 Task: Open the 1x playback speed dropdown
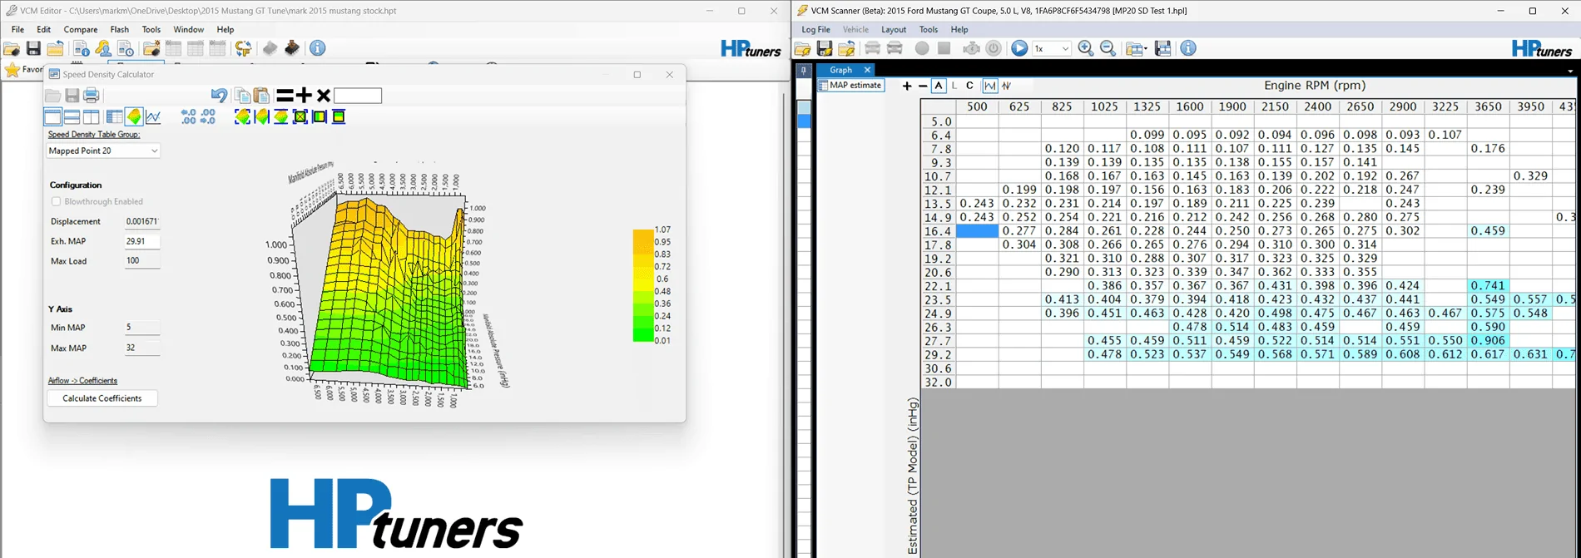click(x=1052, y=48)
